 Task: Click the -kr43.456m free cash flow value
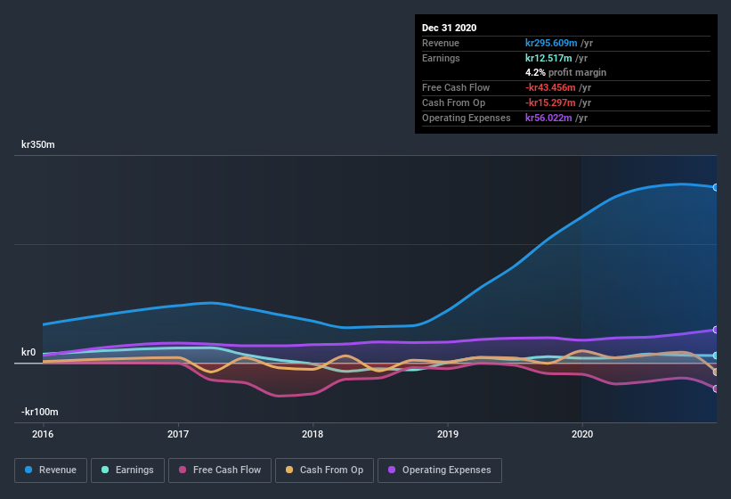(550, 87)
